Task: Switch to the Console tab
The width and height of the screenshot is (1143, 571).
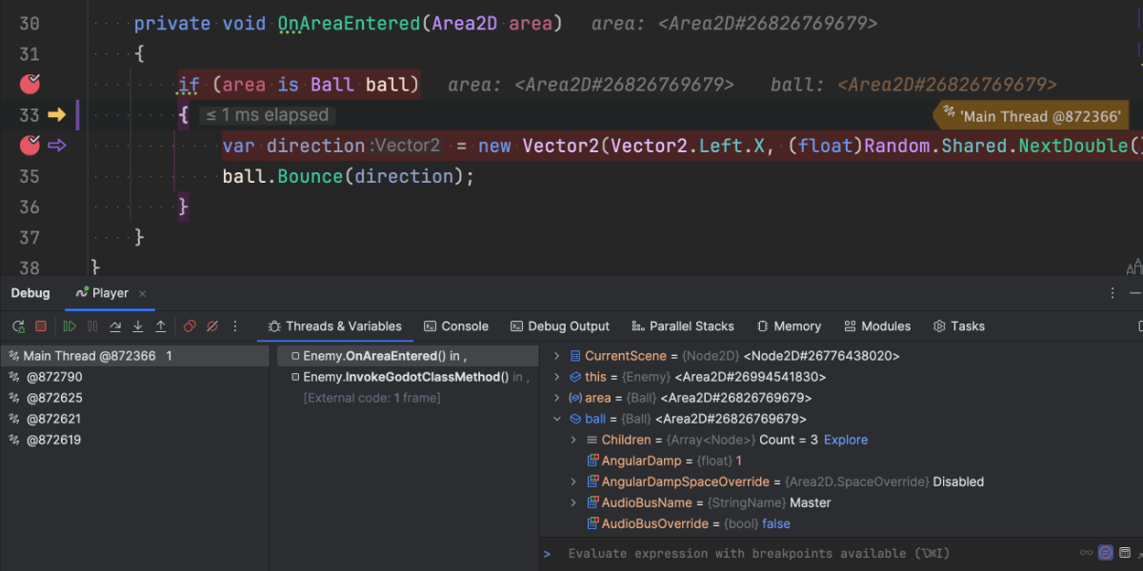Action: tap(456, 326)
